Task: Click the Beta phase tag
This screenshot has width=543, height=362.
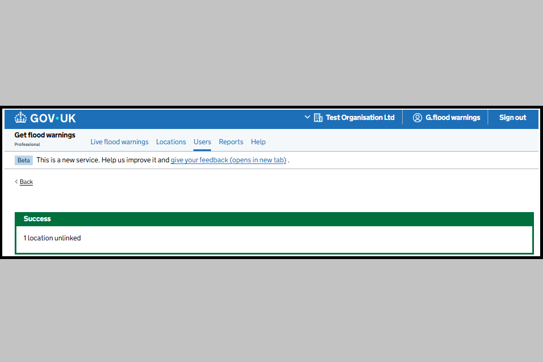Action: point(24,161)
